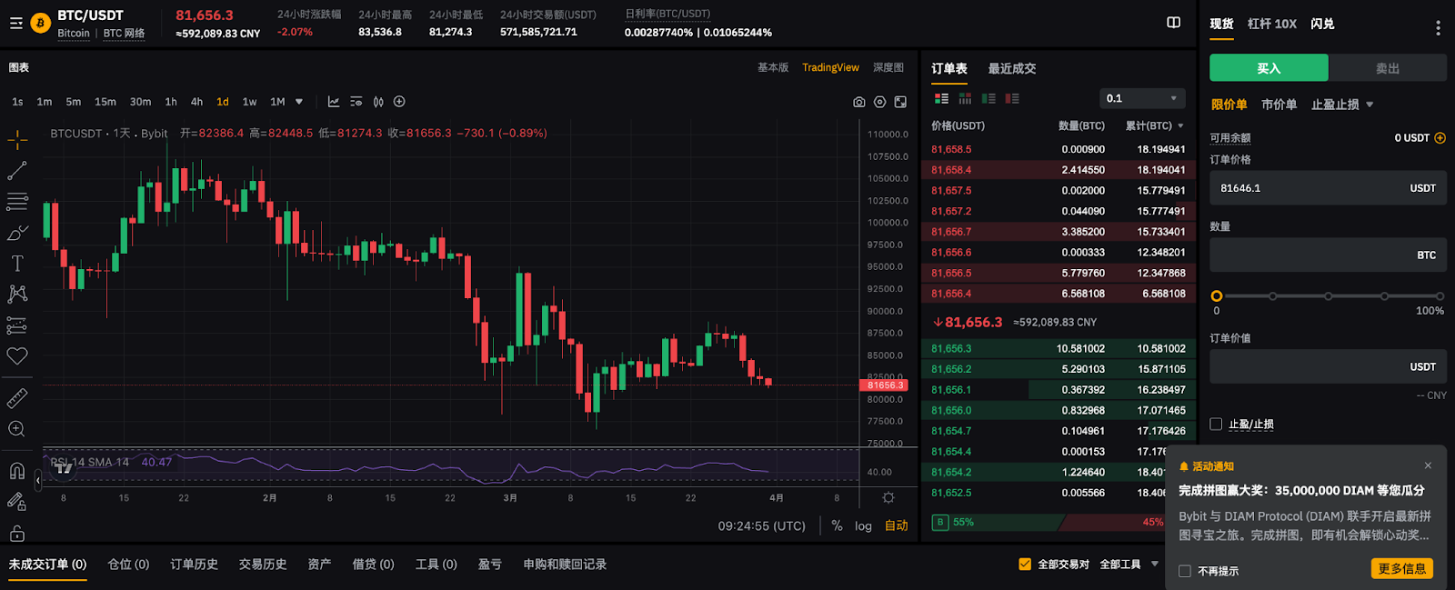Viewport: 1455px width, 590px height.
Task: Show only buy orders in order book
Action: pos(988,98)
